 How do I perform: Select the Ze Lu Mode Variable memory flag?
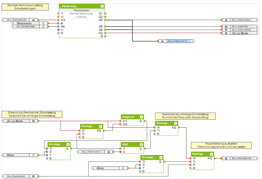(240, 30)
